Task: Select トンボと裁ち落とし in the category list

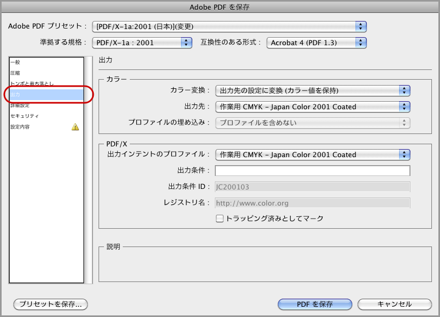Action: click(x=46, y=83)
